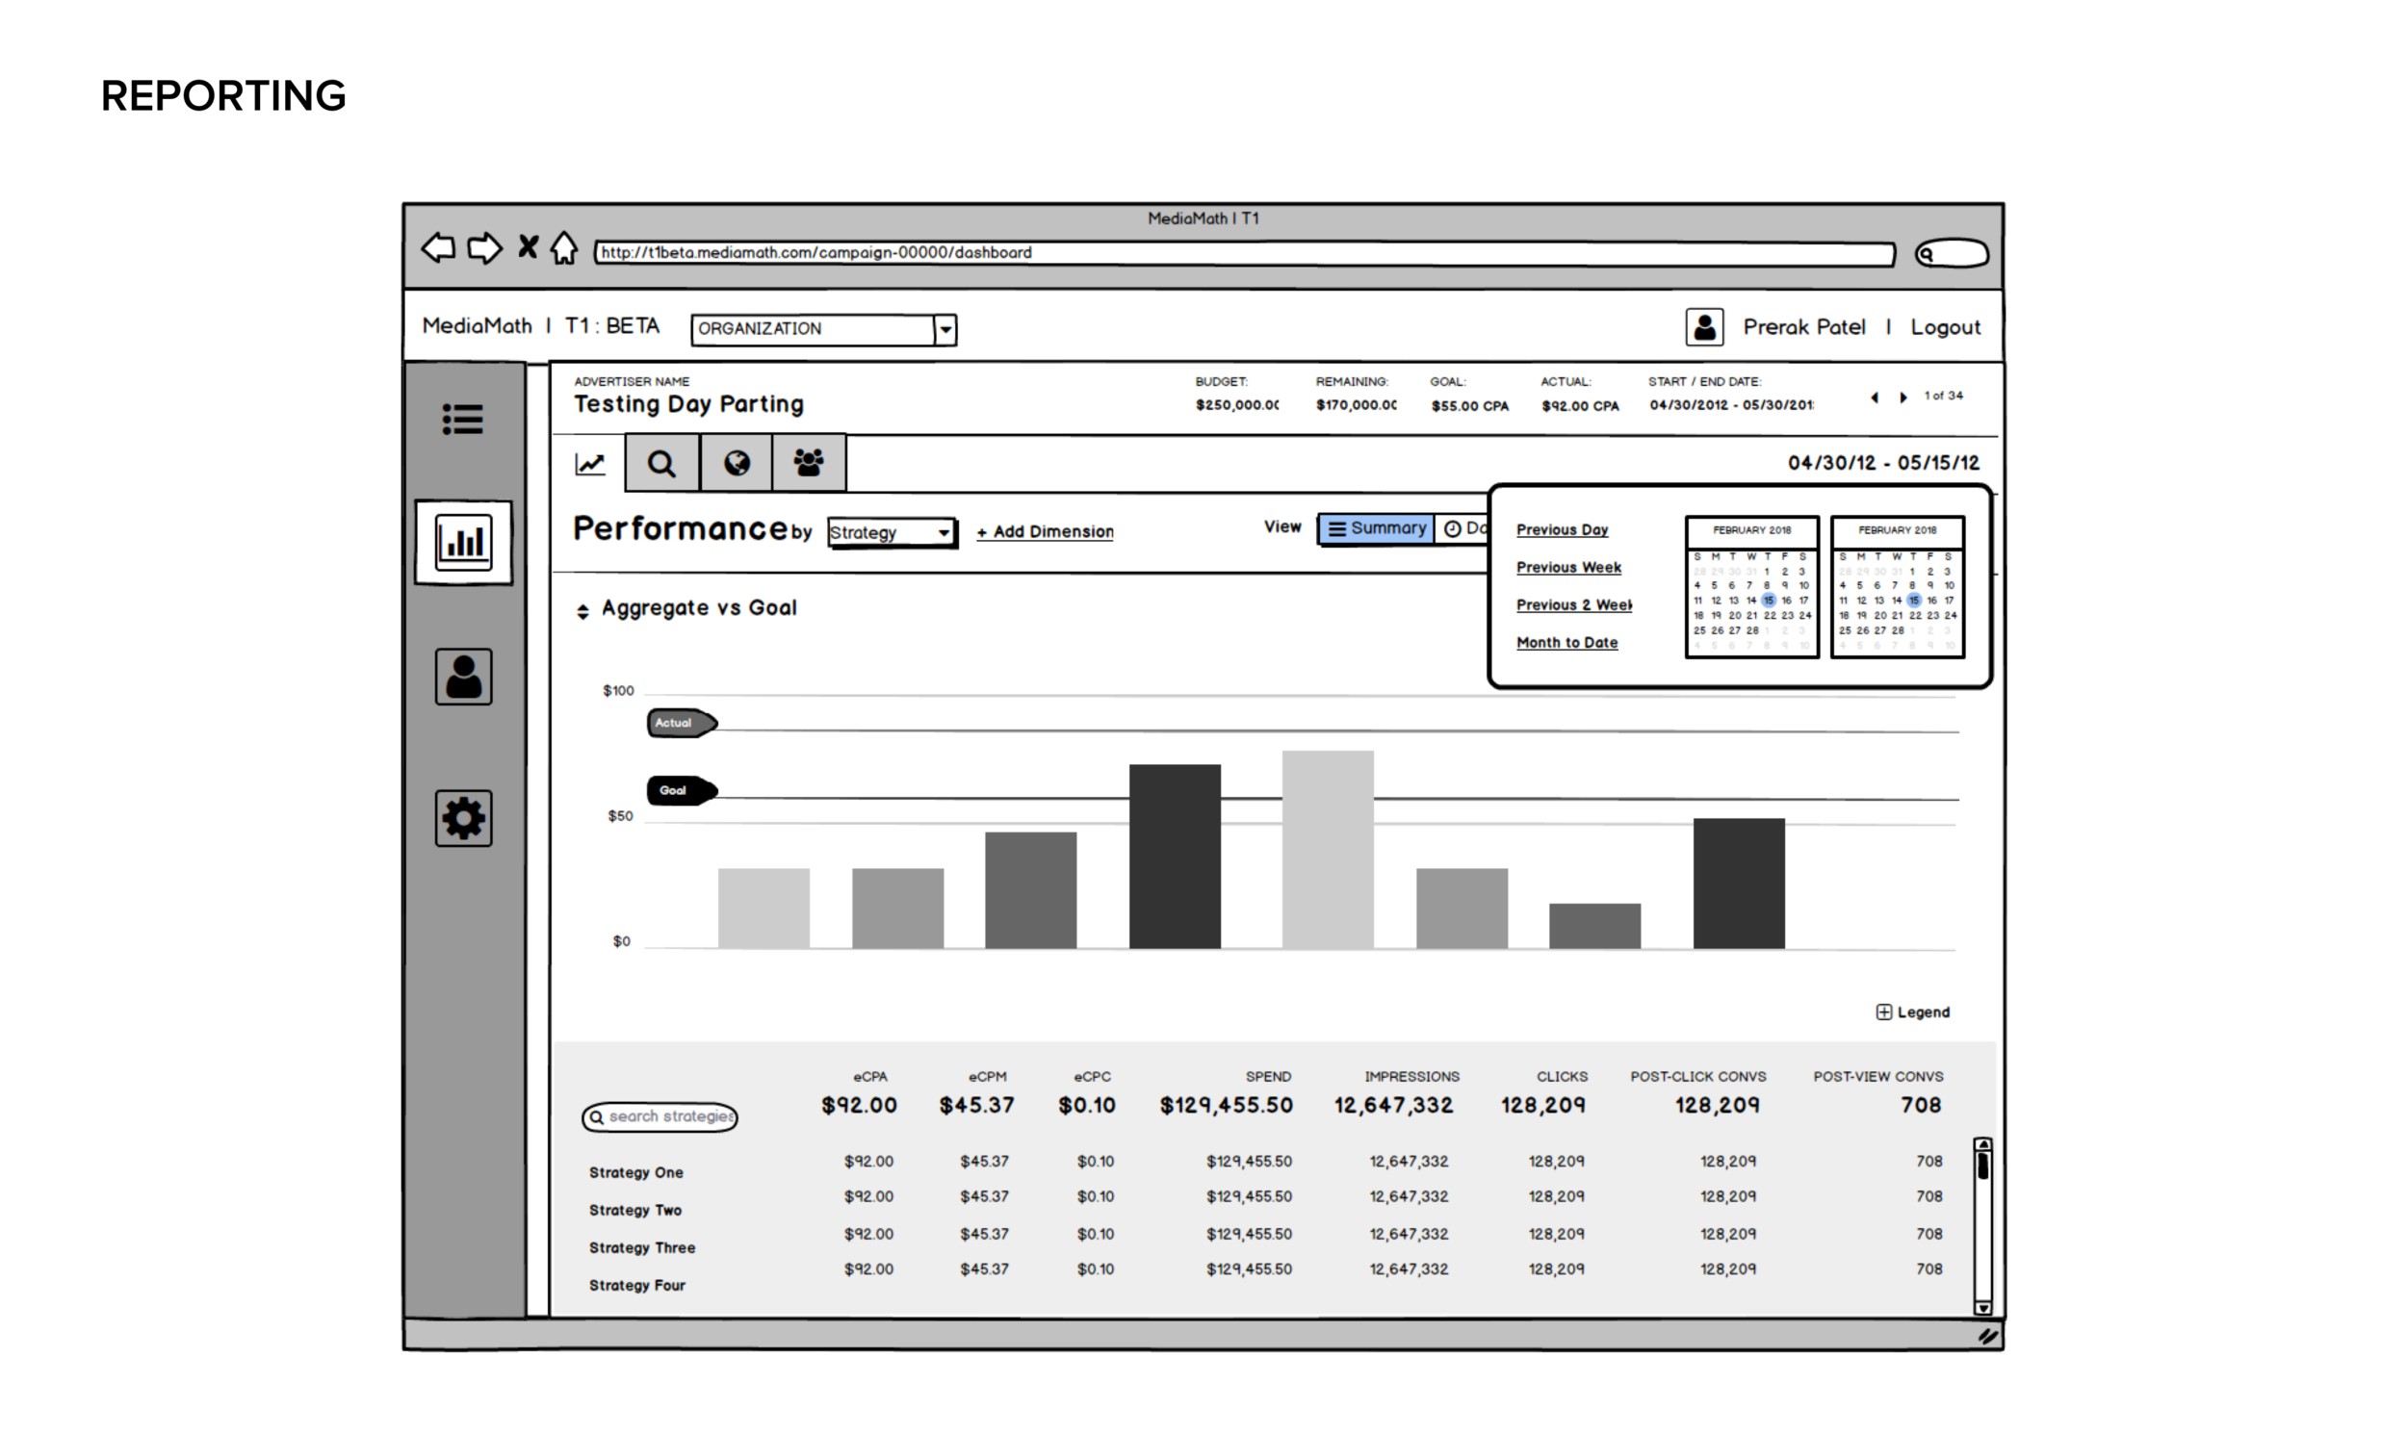
Task: Expand the Legend plus box
Action: (1883, 1012)
